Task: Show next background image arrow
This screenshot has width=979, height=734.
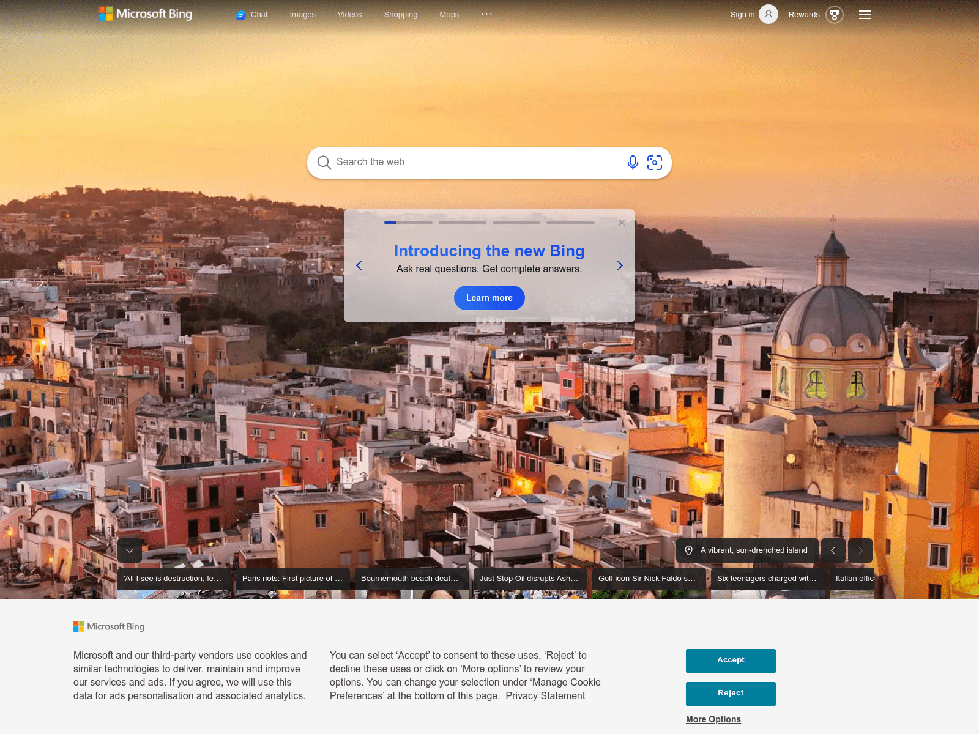Action: click(x=860, y=550)
